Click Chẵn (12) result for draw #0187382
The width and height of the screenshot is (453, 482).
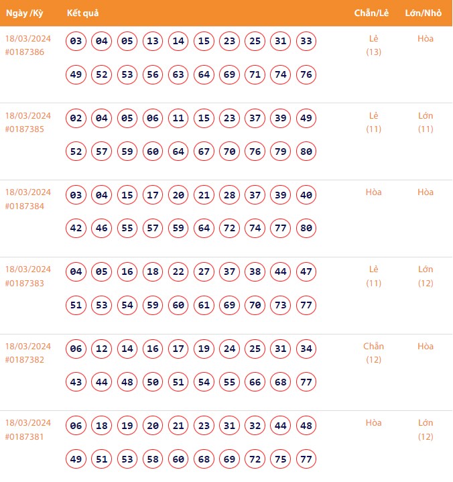(373, 353)
